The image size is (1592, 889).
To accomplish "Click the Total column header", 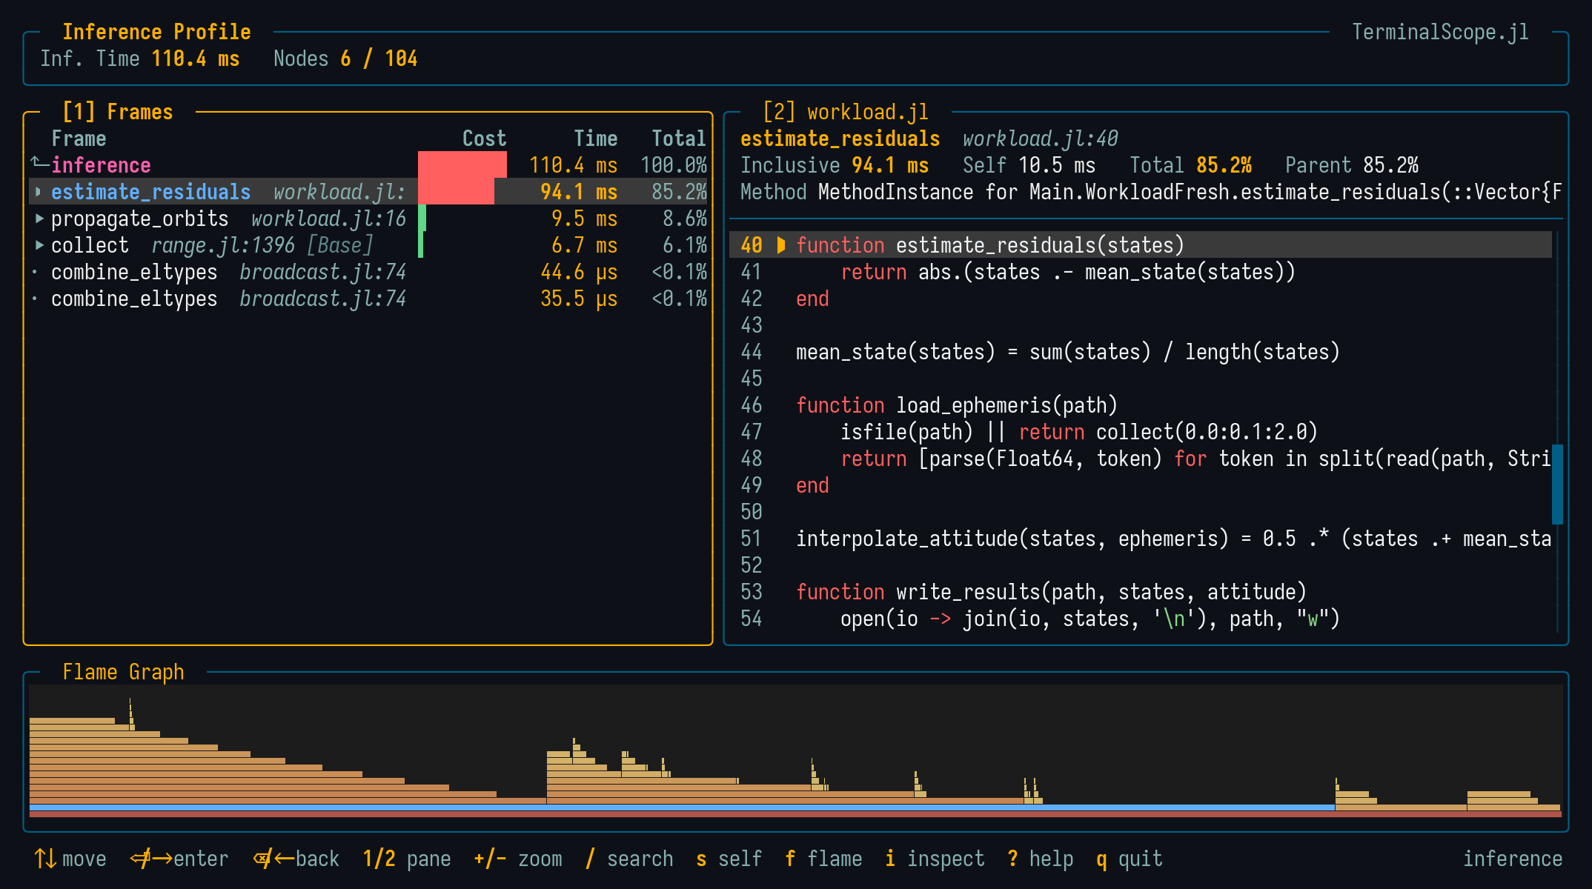I will coord(679,139).
